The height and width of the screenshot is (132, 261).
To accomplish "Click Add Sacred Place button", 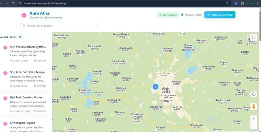I will 220,15.
